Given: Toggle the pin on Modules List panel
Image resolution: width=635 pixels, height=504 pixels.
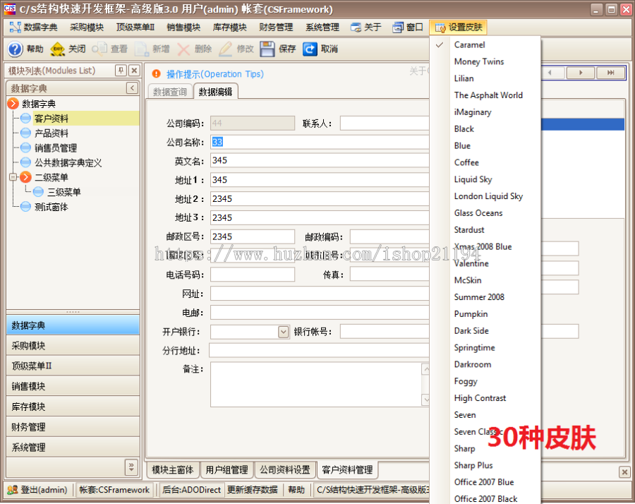Looking at the screenshot, I should point(119,70).
